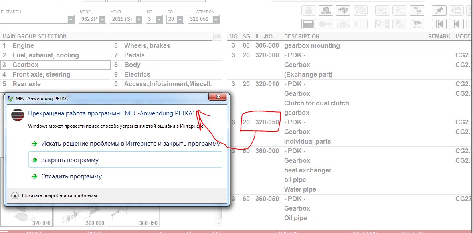Click Отладить программу option
The height and width of the screenshot is (233, 473).
71,176
